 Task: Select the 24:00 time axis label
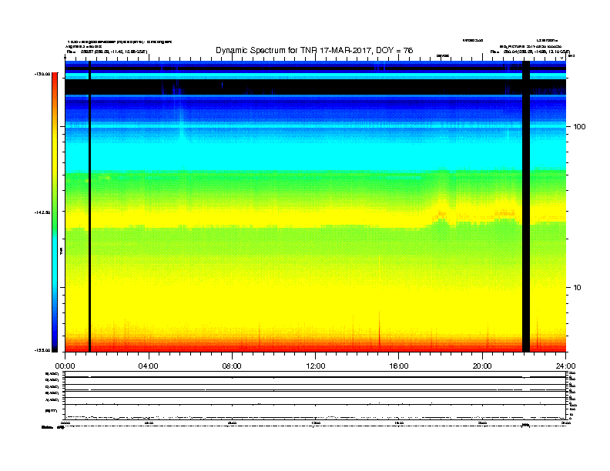coord(565,366)
